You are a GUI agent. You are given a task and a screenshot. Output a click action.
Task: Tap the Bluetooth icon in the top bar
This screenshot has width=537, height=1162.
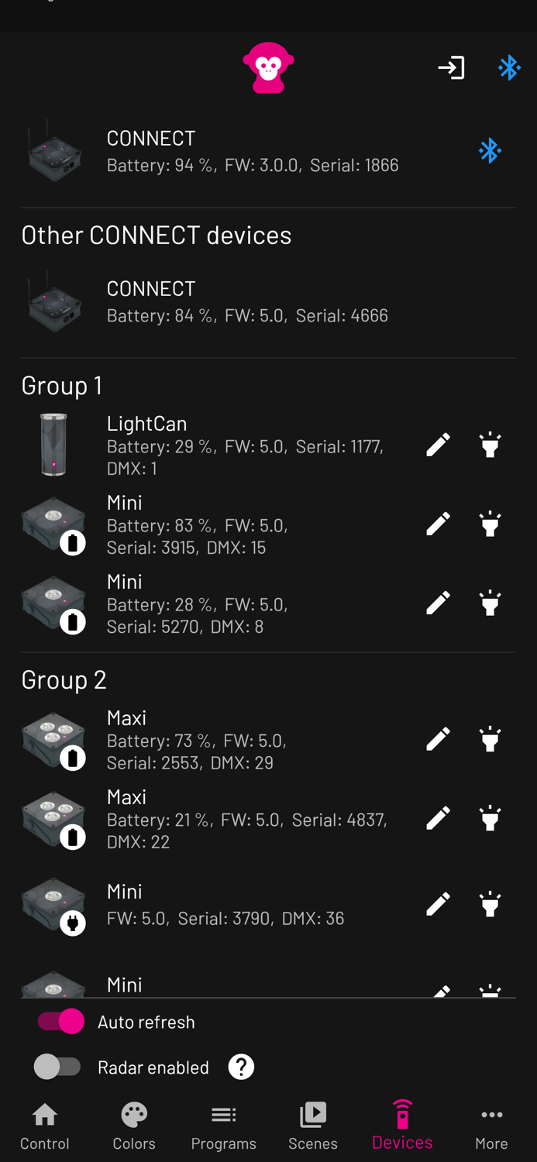click(x=510, y=67)
